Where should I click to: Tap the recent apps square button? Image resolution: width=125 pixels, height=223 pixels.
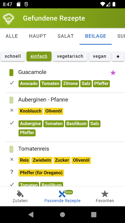tap(94, 214)
